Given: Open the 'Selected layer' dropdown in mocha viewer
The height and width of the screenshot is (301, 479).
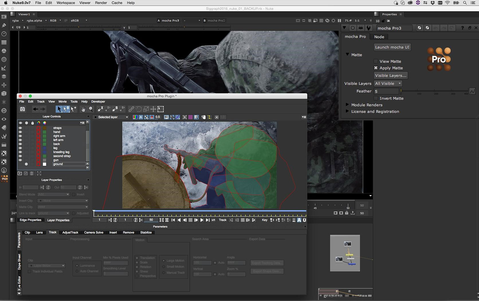Looking at the screenshot, I should pyautogui.click(x=111, y=117).
